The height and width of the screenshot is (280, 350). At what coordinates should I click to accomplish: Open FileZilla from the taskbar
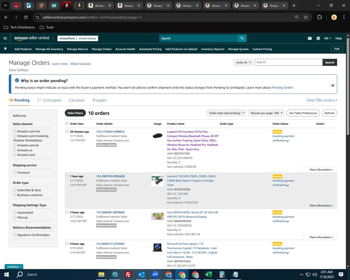pyautogui.click(x=128, y=275)
